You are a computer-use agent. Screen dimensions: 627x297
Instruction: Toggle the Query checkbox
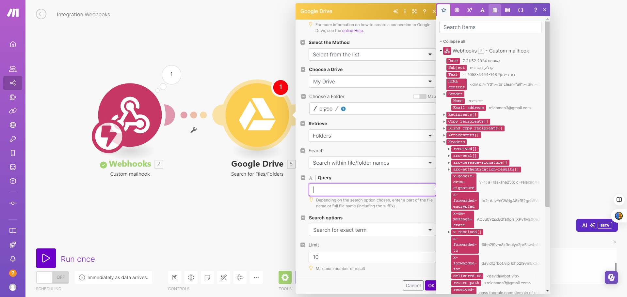click(x=303, y=178)
